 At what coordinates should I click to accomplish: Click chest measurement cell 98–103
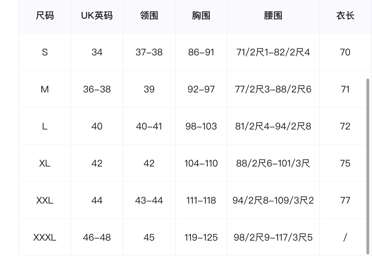click(x=201, y=126)
